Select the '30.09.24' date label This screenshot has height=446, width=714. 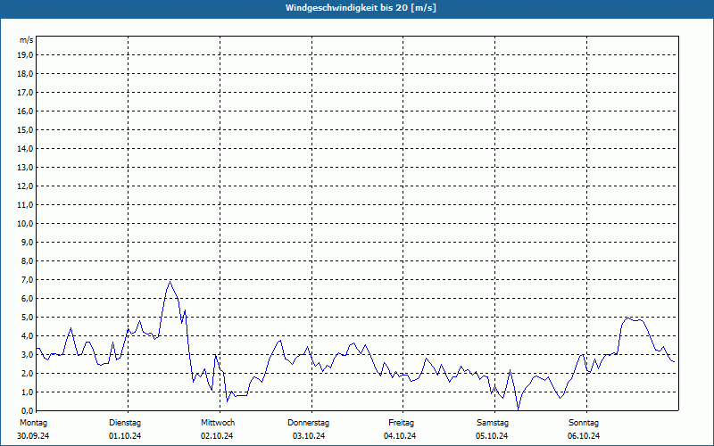click(33, 436)
